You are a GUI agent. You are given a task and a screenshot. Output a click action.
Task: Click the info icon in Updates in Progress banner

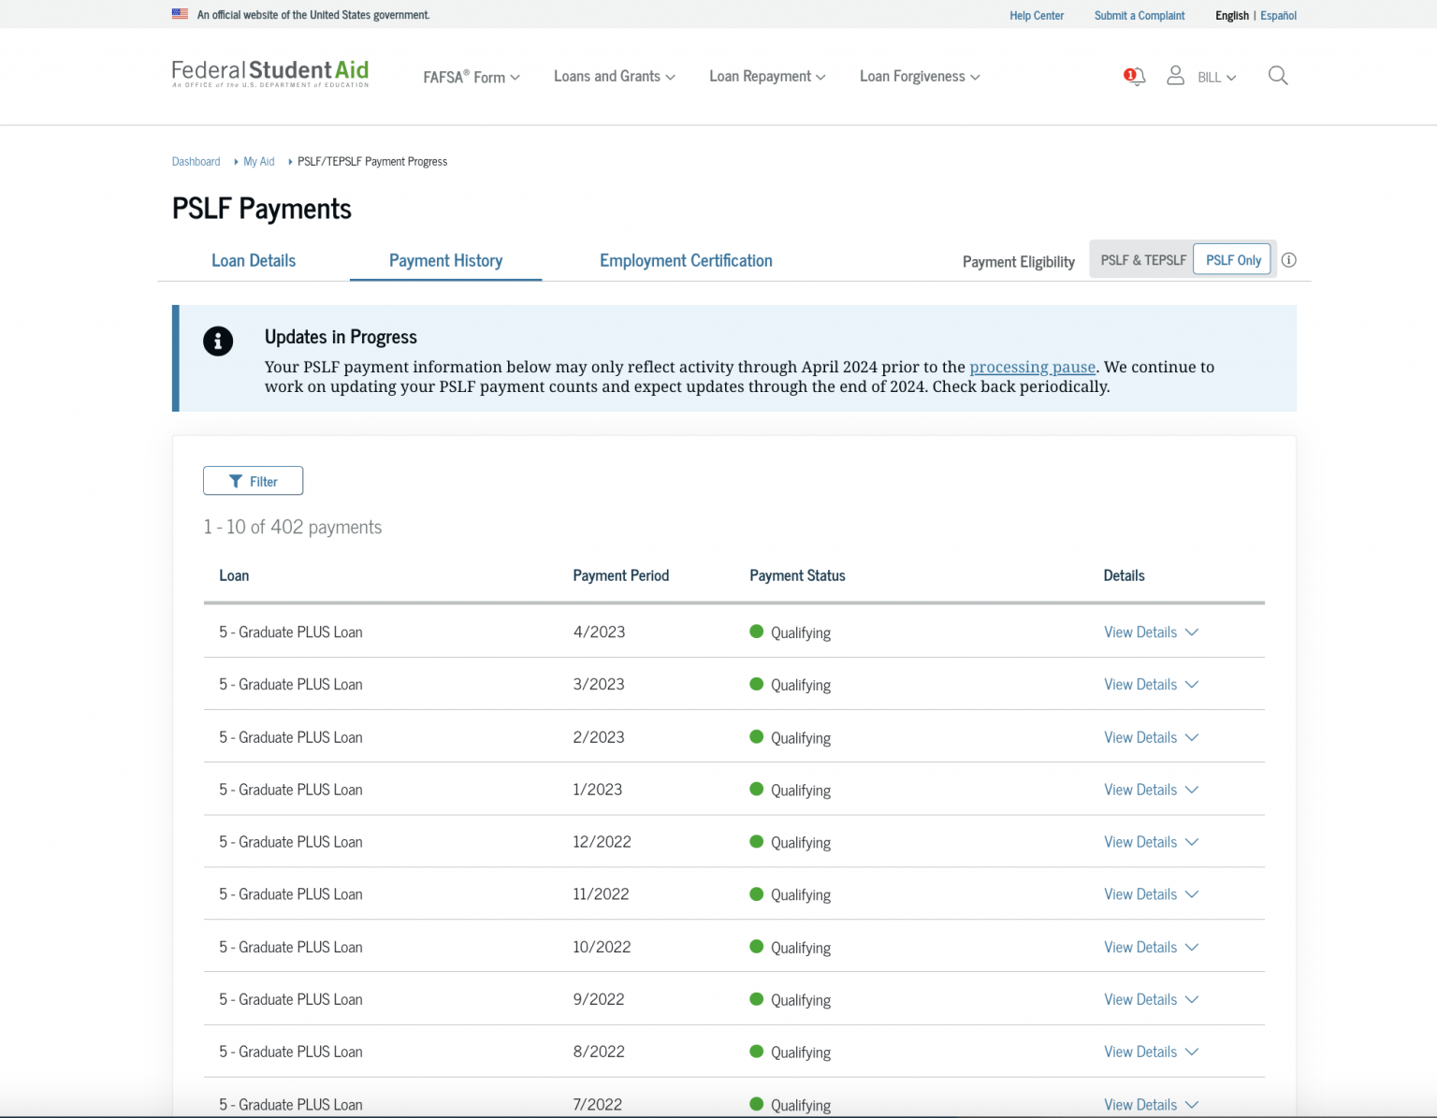coord(218,341)
